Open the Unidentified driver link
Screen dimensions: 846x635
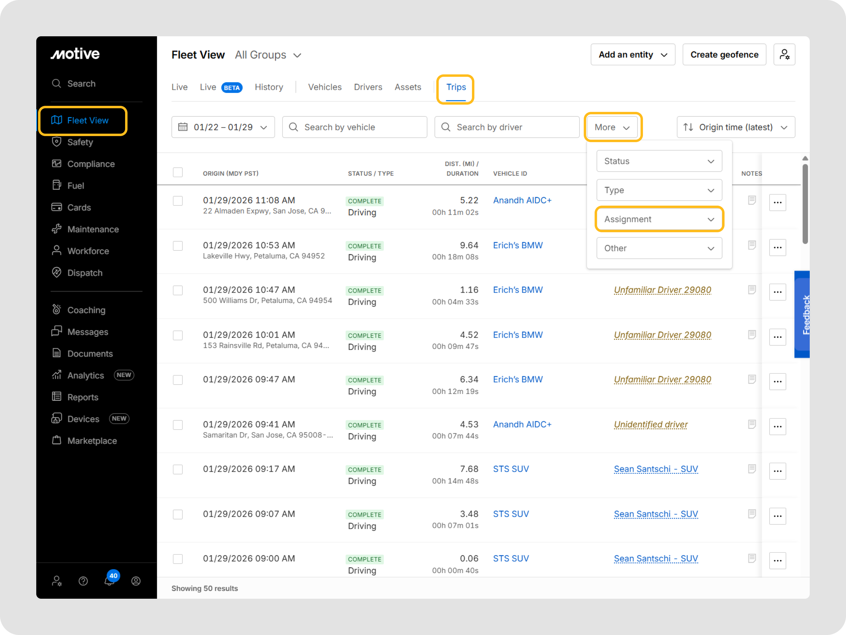[x=651, y=425]
